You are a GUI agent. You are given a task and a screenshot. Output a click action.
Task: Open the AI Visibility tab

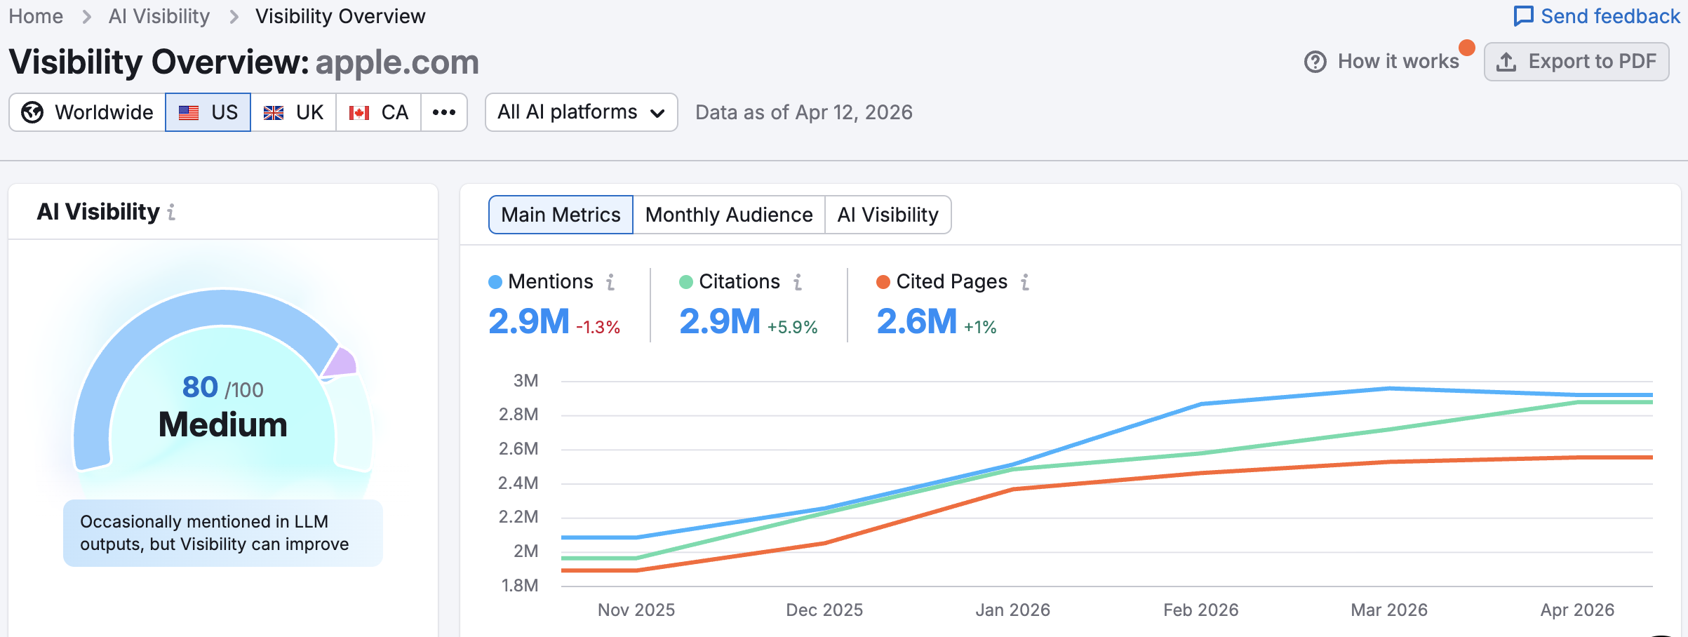point(888,215)
